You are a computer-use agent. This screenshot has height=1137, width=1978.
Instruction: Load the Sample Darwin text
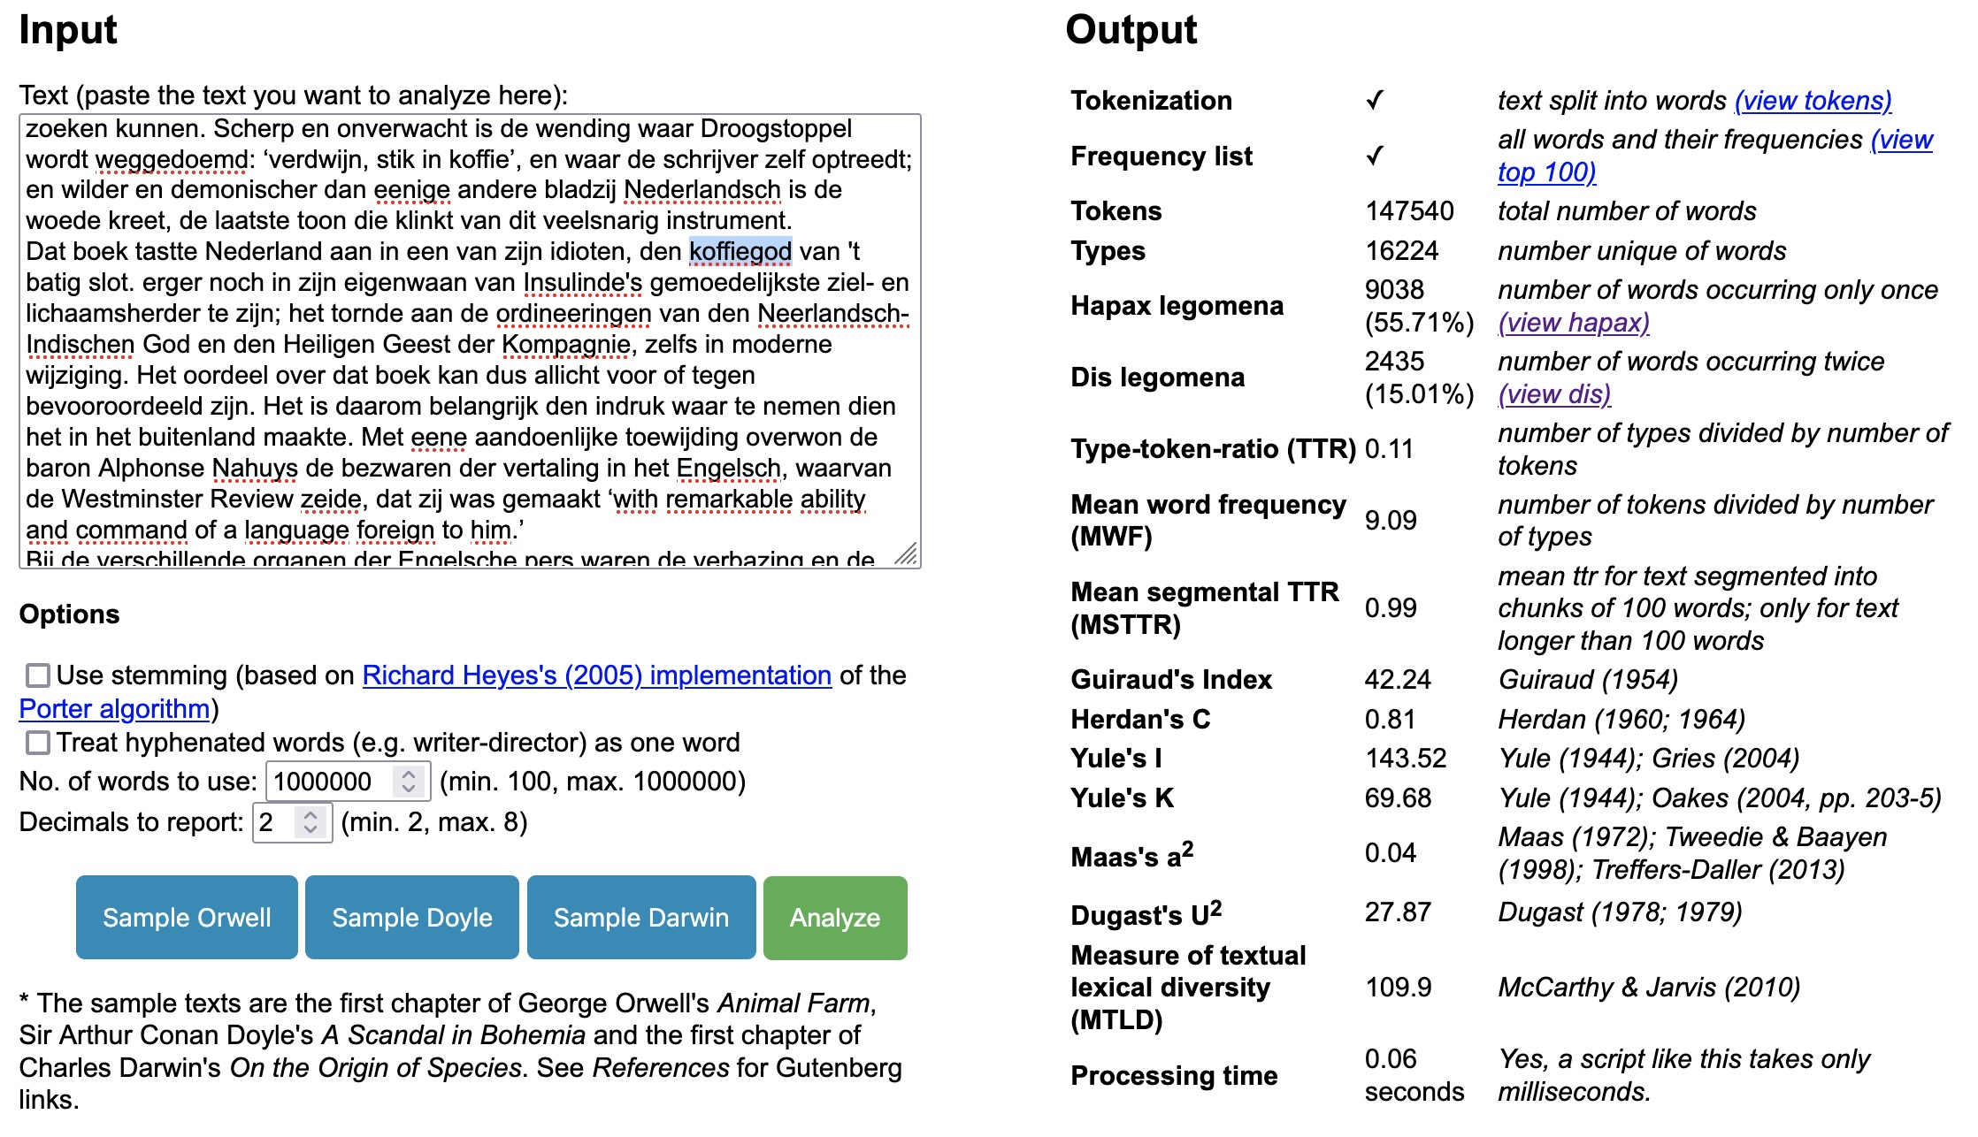pos(641,918)
